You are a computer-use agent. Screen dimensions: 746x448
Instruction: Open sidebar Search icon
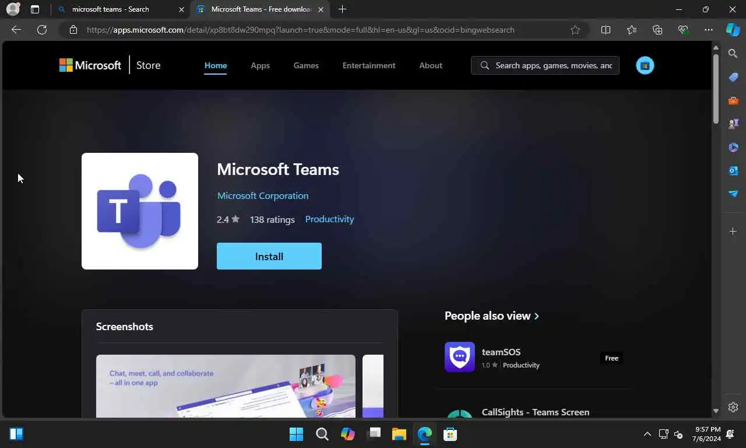(733, 54)
